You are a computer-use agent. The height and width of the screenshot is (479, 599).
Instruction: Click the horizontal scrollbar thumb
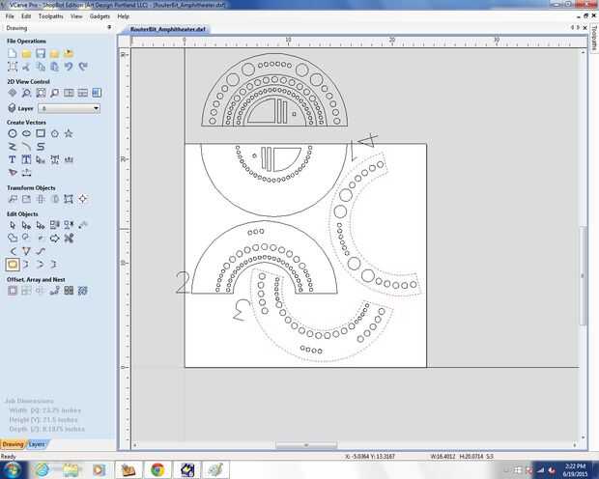pos(306,445)
